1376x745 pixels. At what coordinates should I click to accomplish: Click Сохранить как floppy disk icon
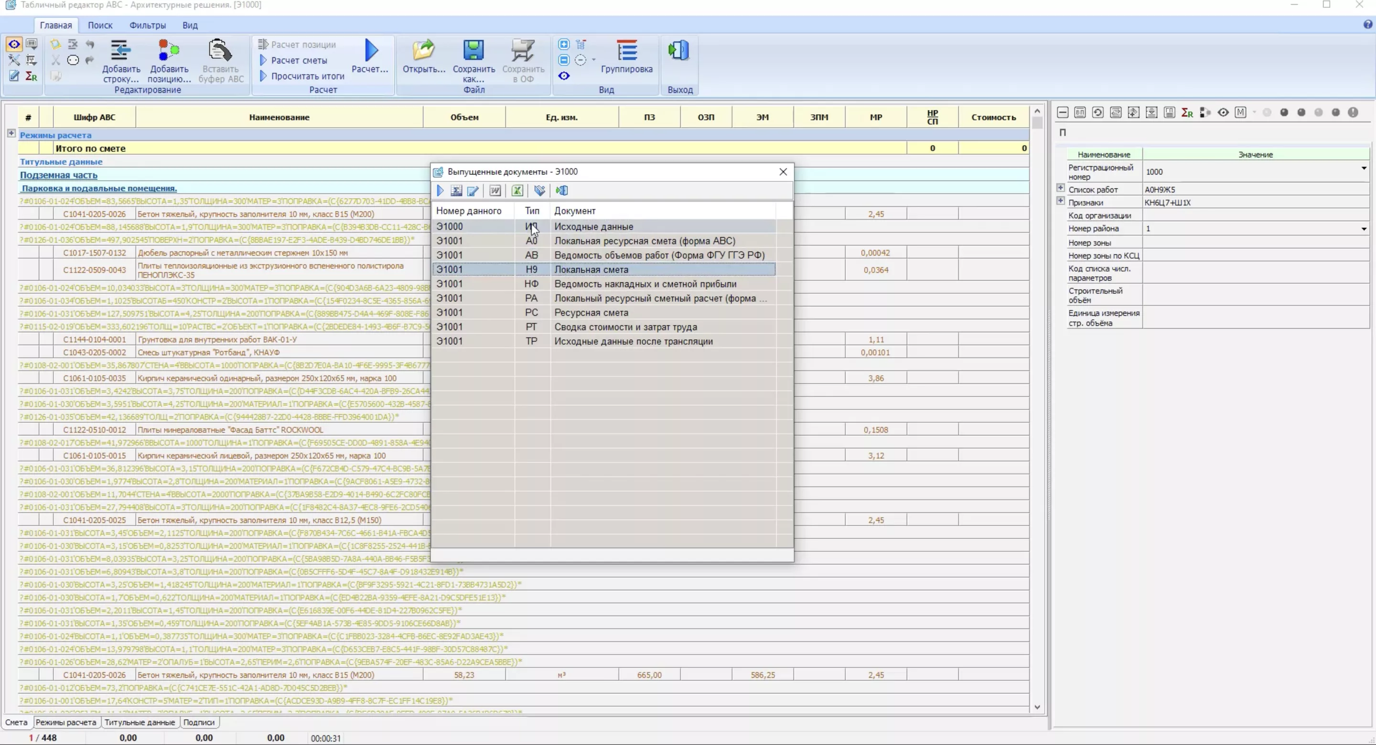click(x=473, y=51)
